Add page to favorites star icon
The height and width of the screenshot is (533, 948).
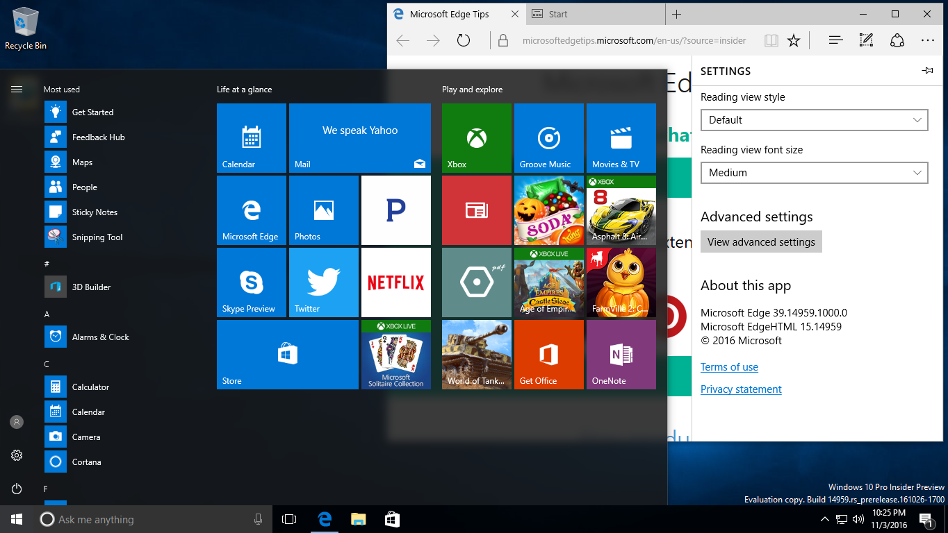[794, 41]
